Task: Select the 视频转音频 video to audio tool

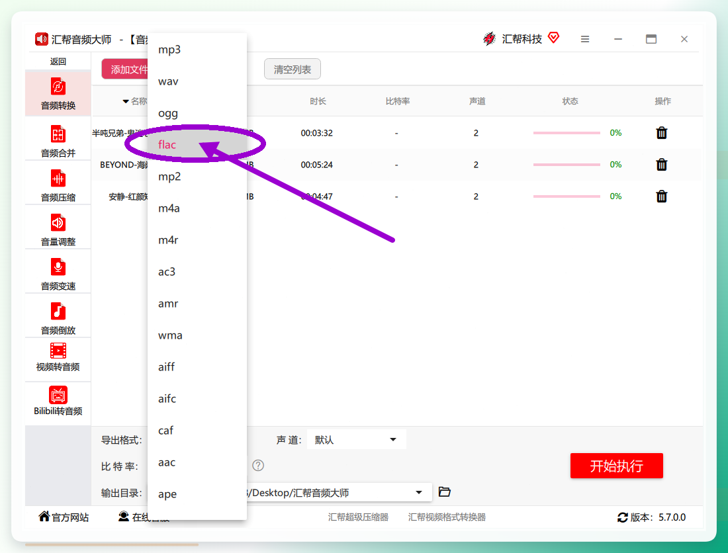Action: [x=58, y=357]
